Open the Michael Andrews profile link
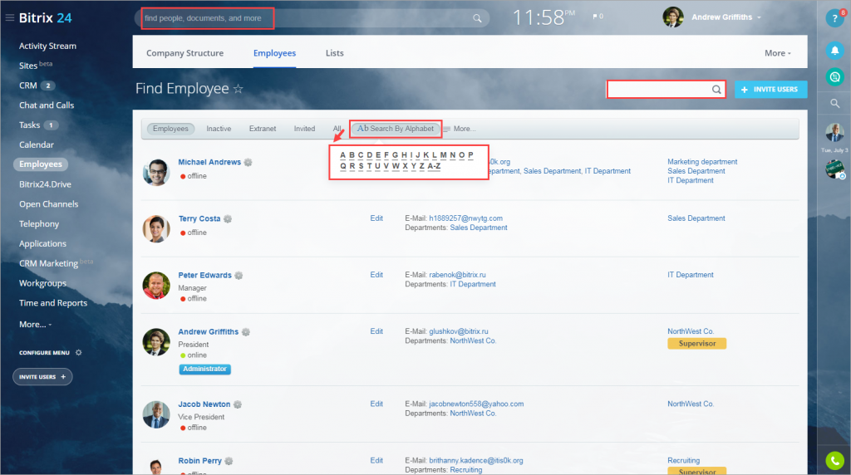851x475 pixels. [x=209, y=162]
